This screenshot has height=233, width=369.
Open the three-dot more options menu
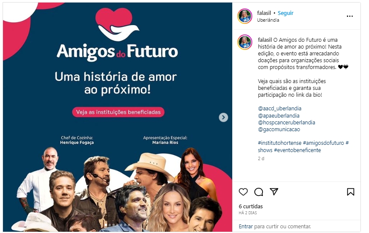click(x=350, y=16)
